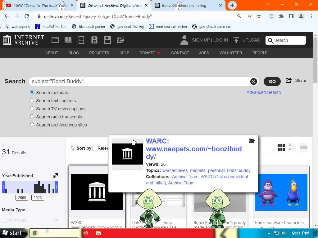Select Search radio transcripts option
This screenshot has width=318, height=238.
point(32,117)
